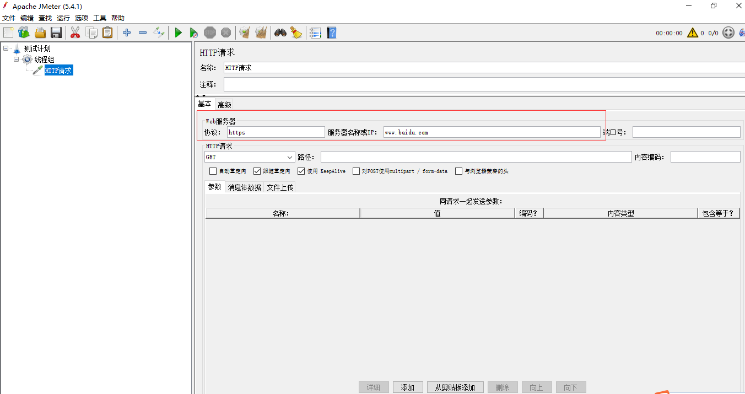The image size is (745, 394).
Task: Click the 删除 button
Action: pyautogui.click(x=503, y=387)
